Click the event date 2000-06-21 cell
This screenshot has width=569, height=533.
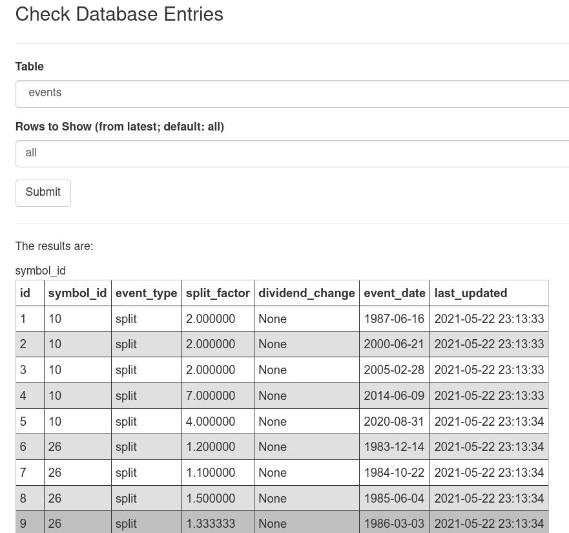(394, 344)
